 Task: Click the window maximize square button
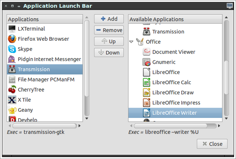coord(12,6)
